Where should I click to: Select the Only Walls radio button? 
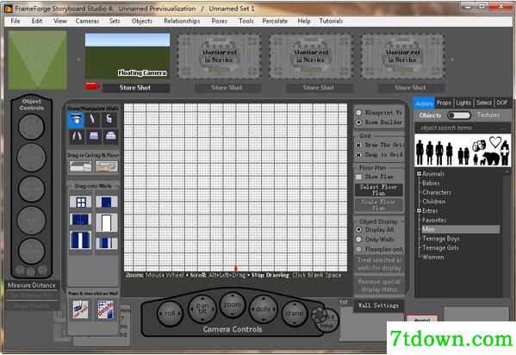(x=358, y=240)
